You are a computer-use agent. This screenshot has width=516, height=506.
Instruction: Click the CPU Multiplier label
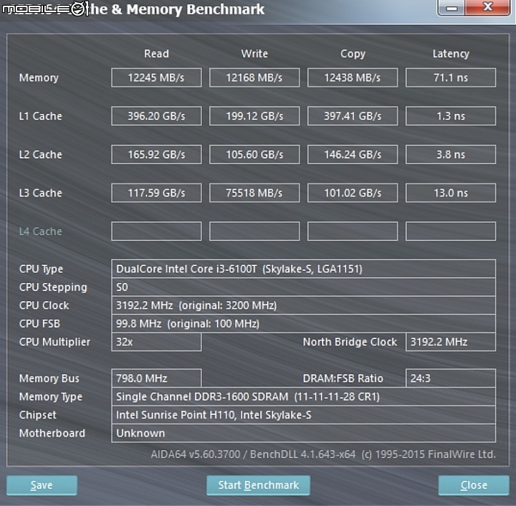point(54,343)
